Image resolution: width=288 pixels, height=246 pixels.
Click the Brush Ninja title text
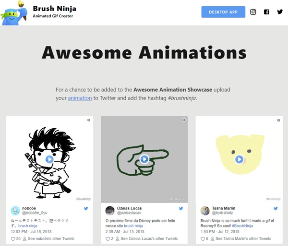coord(54,9)
